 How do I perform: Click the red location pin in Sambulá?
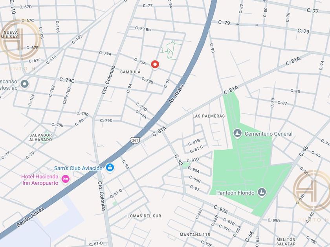[155, 65]
